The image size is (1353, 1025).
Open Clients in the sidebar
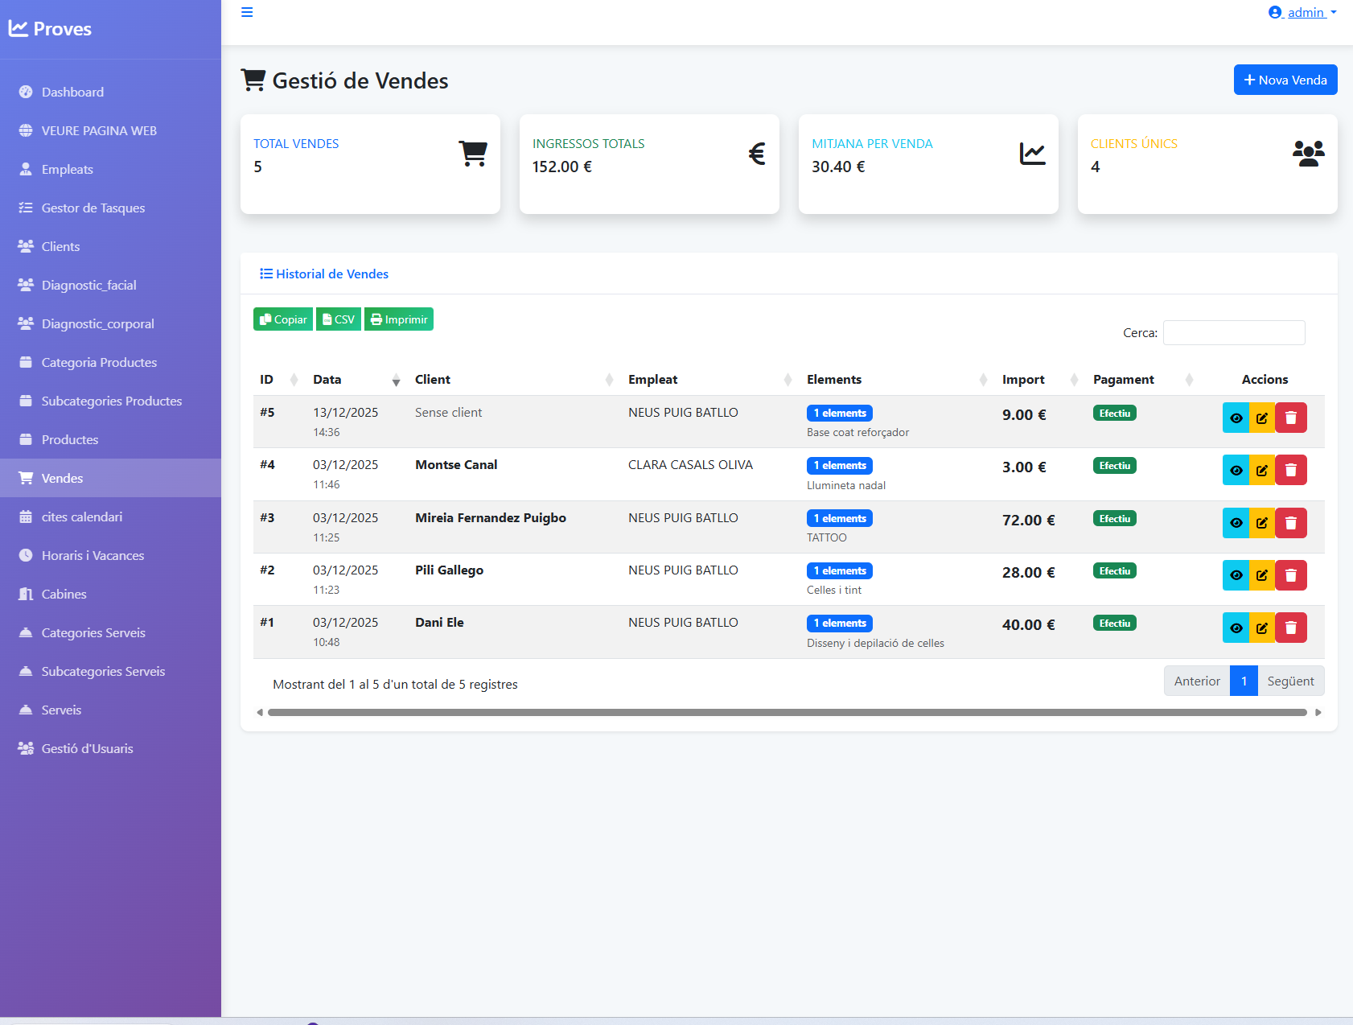61,246
